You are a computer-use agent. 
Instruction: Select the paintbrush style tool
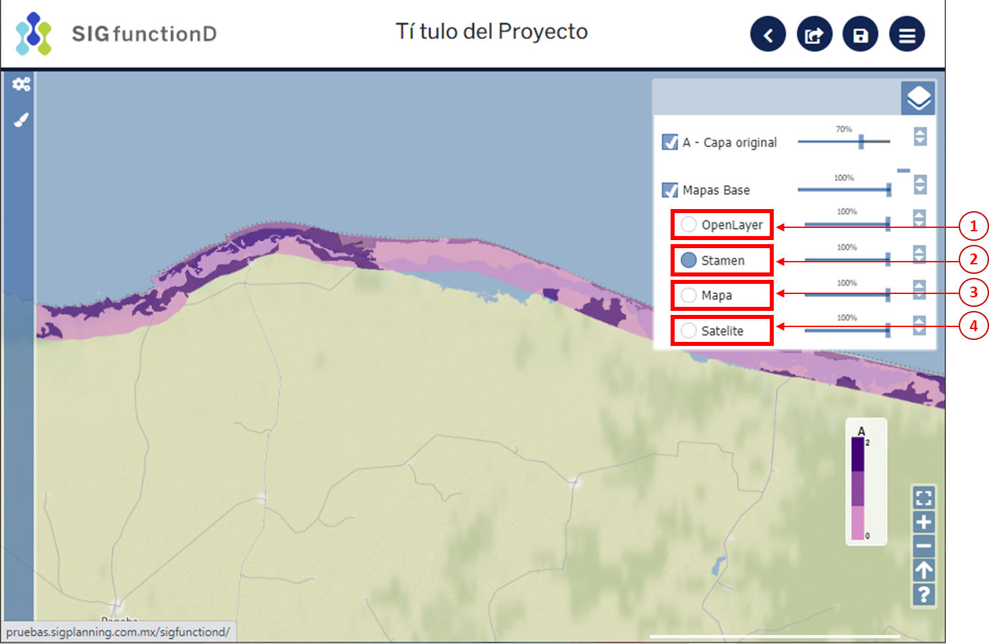pyautogui.click(x=22, y=120)
